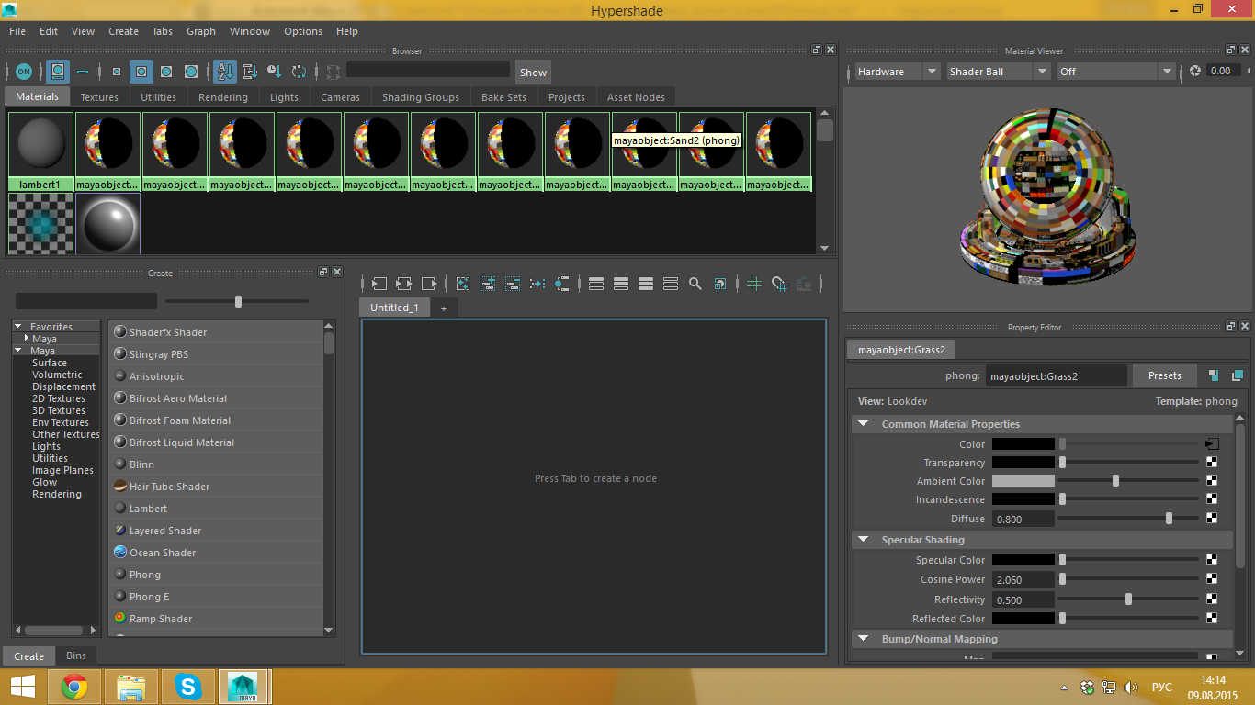Collapse the top-level Maya tree node
The image size is (1255, 705).
(18, 351)
